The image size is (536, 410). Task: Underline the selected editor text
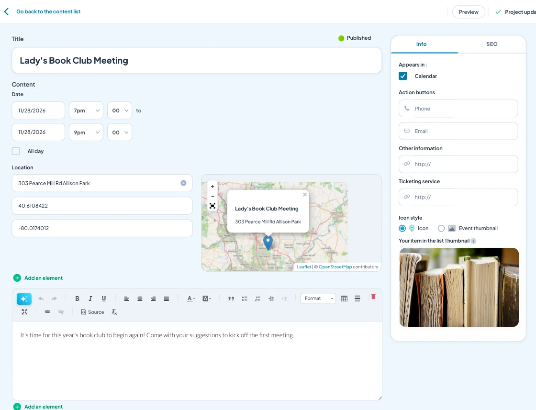tap(103, 299)
